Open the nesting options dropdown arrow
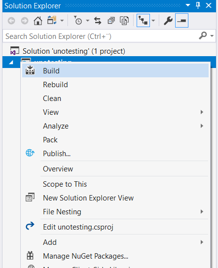 click(x=153, y=21)
